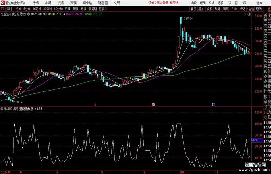Click the 统计 statistics button
Image resolution: width=271 pixels, height=174 pixels.
[217, 9]
